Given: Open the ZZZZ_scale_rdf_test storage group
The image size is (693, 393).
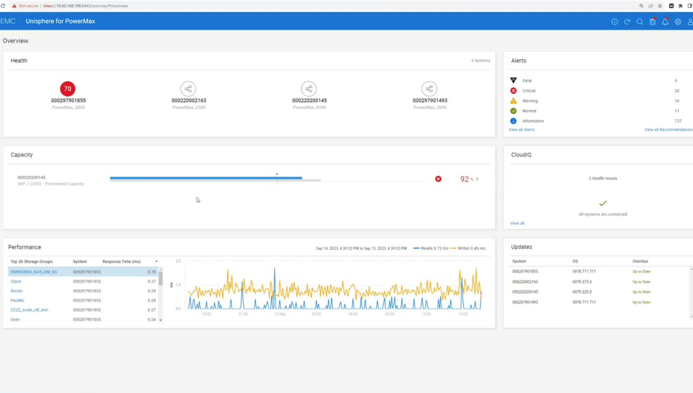Looking at the screenshot, I should [30, 310].
